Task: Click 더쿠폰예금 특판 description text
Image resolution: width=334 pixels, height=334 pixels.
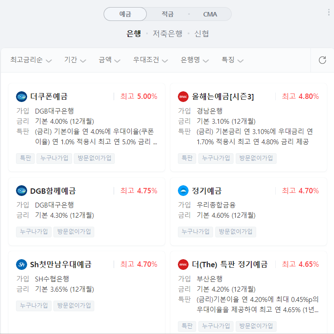Action: coord(96,137)
